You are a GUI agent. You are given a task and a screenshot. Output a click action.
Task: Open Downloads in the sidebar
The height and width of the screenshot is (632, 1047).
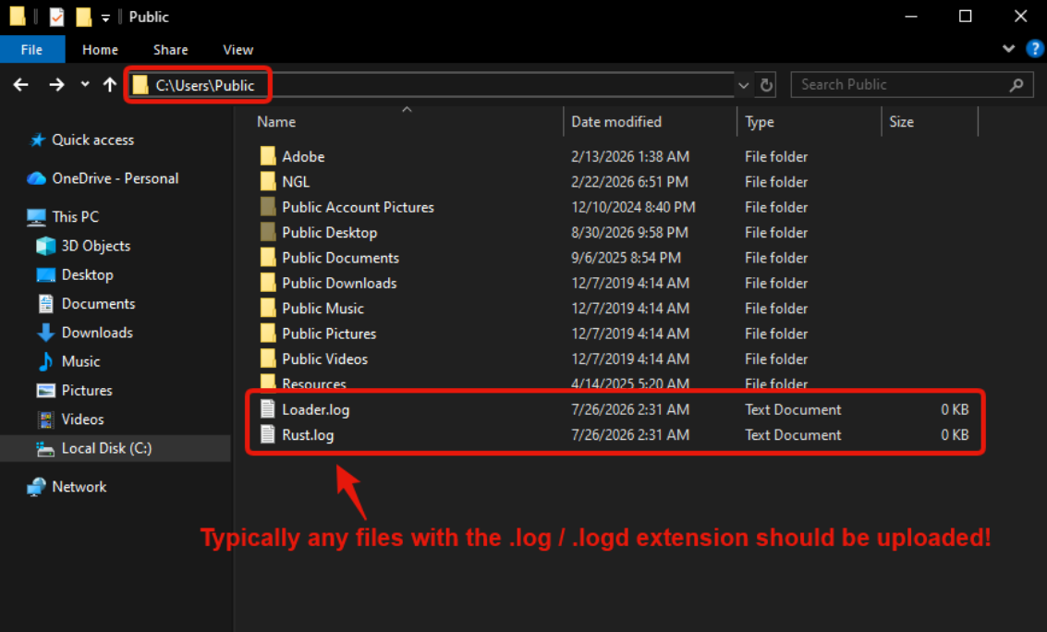tap(97, 333)
